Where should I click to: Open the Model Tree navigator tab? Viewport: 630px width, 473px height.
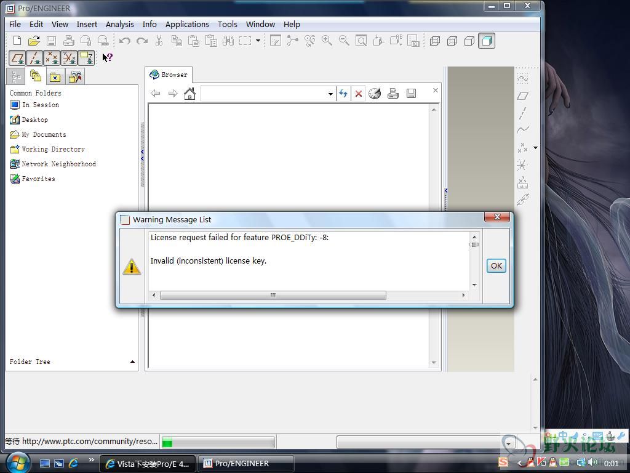click(15, 76)
